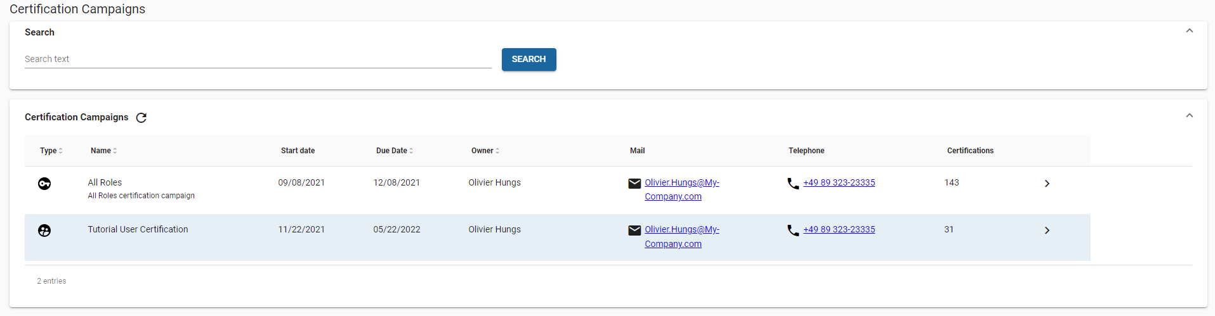This screenshot has width=1215, height=316.
Task: Click the mail envelope icon in Tutorial User row
Action: click(x=634, y=231)
